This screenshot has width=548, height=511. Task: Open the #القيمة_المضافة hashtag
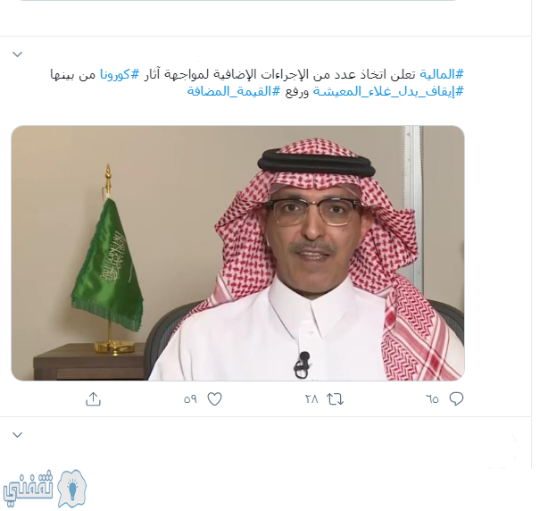point(234,91)
